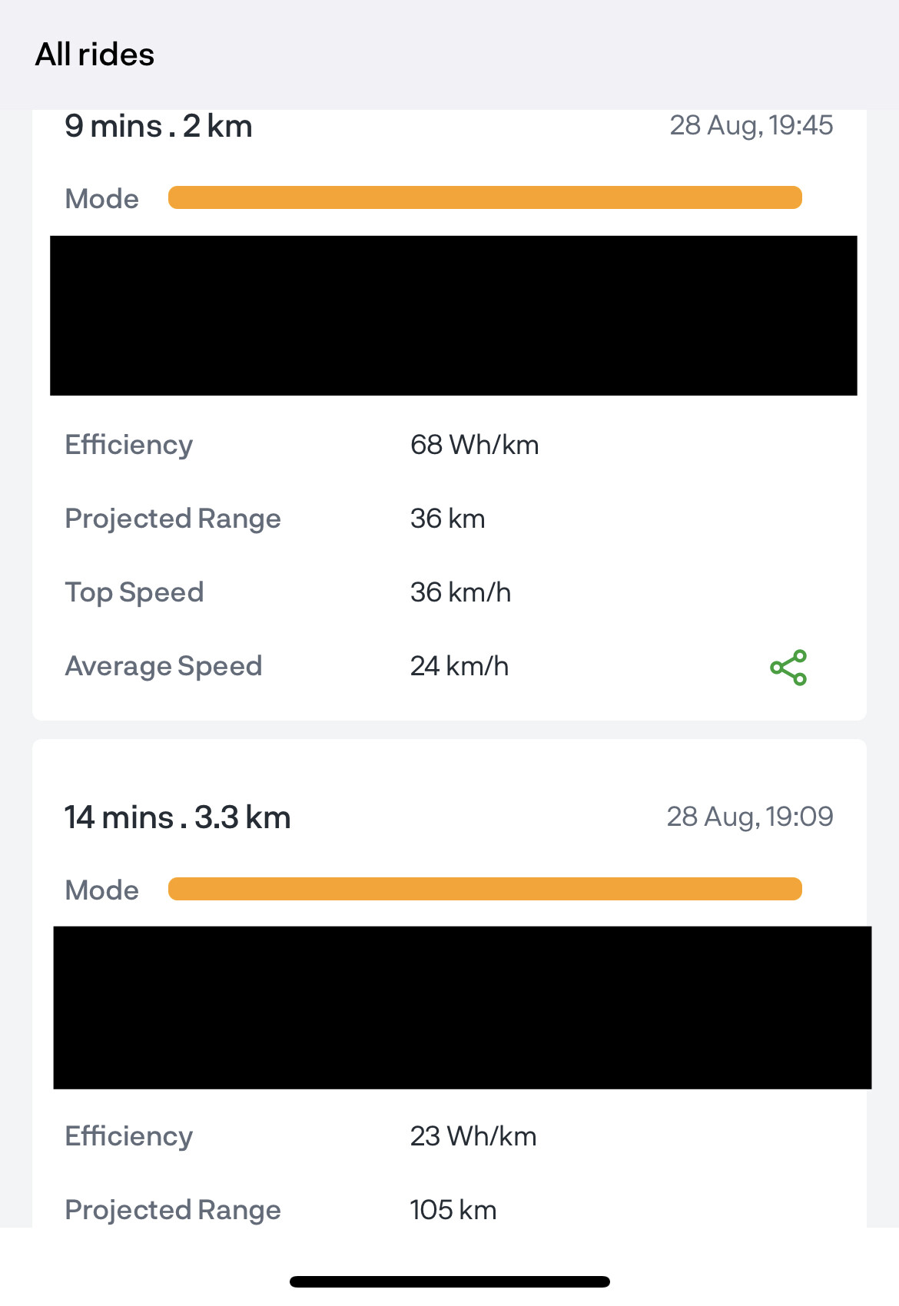Tap the Average Speed label
899x1306 pixels.
[x=164, y=667]
